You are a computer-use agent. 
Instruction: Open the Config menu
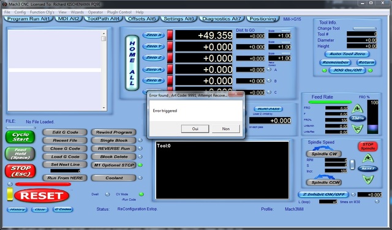click(20, 12)
